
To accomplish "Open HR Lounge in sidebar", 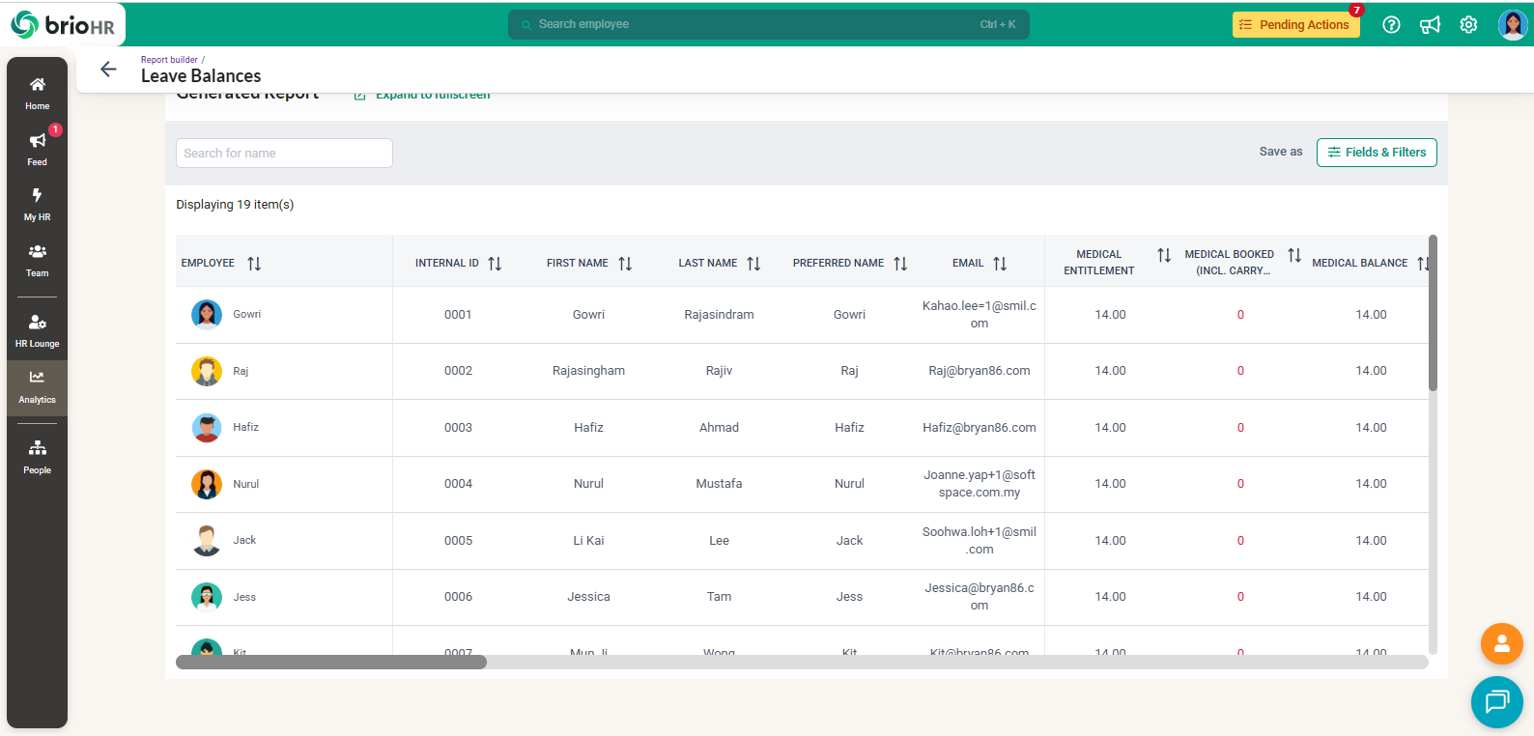I will (x=37, y=330).
